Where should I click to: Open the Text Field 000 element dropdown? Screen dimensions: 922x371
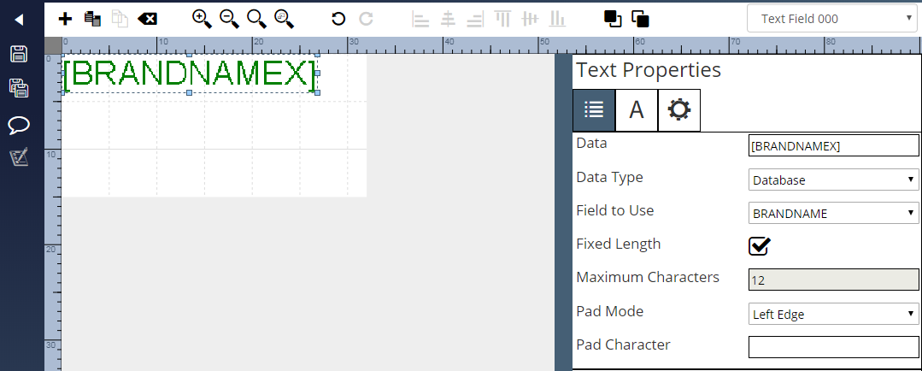pos(833,19)
